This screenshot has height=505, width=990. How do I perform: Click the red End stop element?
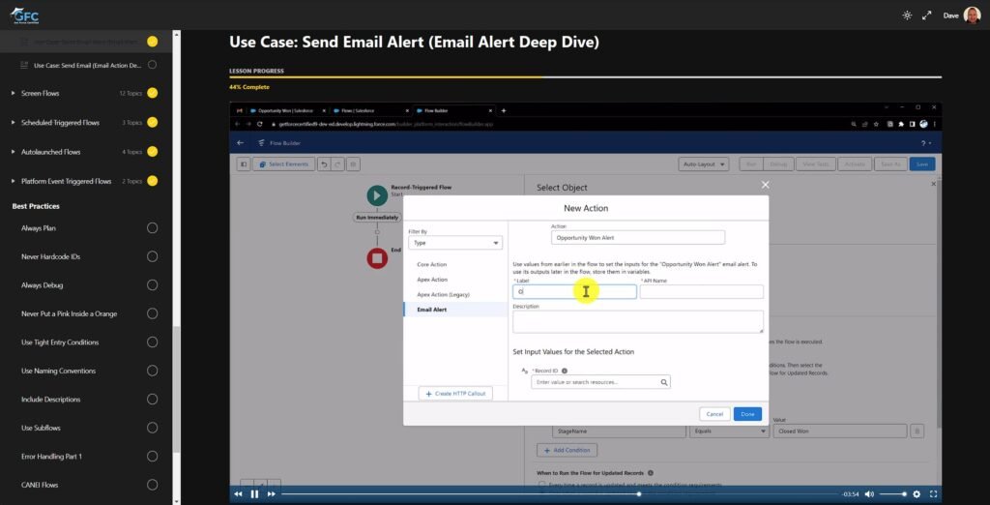[x=377, y=258]
